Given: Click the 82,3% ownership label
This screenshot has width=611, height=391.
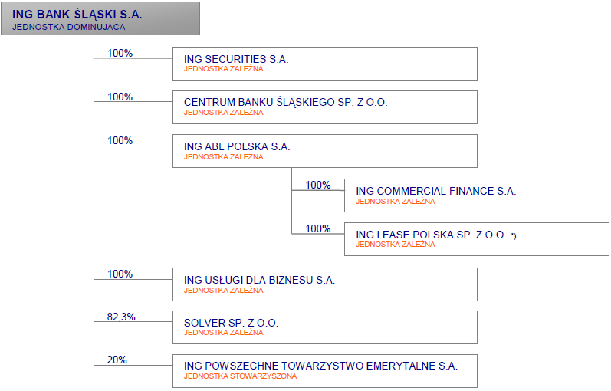Looking at the screenshot, I should coord(121,317).
